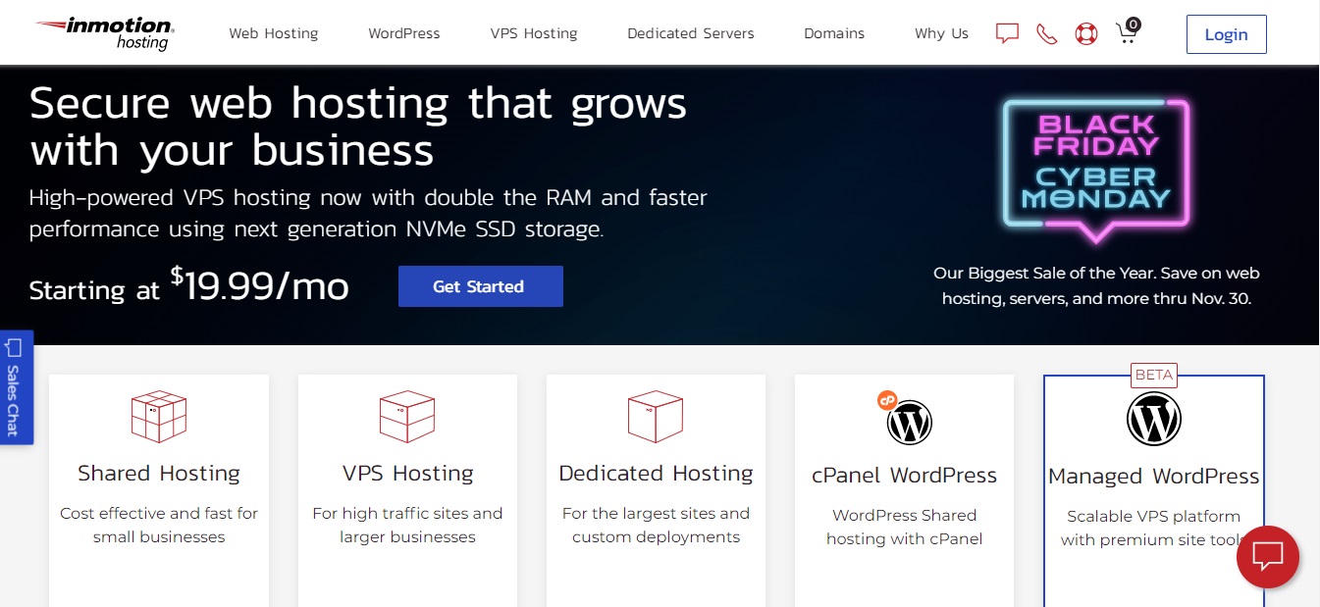Viewport: 1320px width, 607px height.
Task: Click the Get Started button
Action: click(x=480, y=286)
